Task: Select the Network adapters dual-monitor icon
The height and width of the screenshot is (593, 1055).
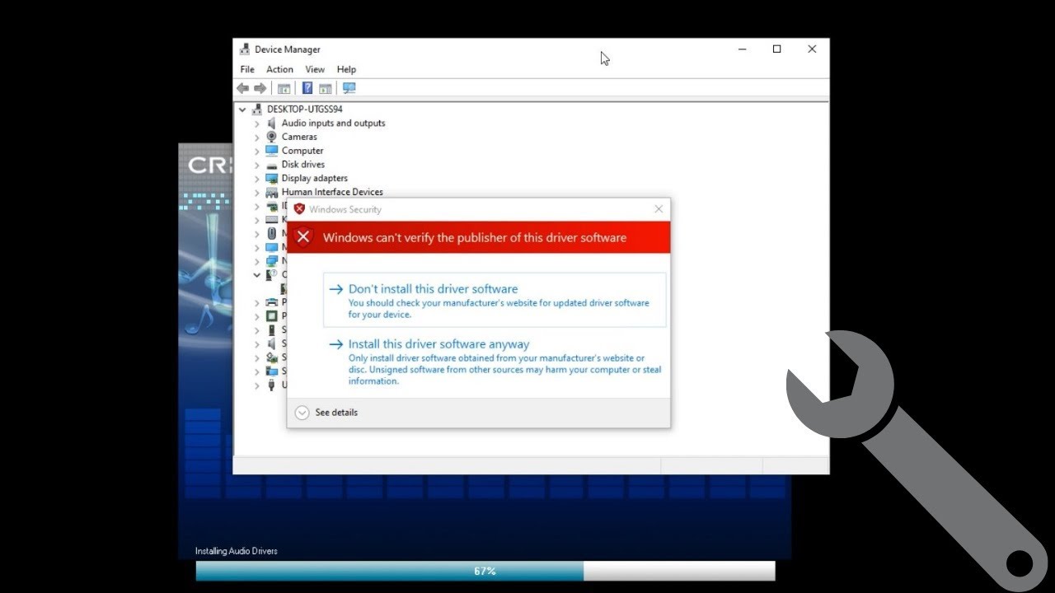Action: click(x=271, y=261)
